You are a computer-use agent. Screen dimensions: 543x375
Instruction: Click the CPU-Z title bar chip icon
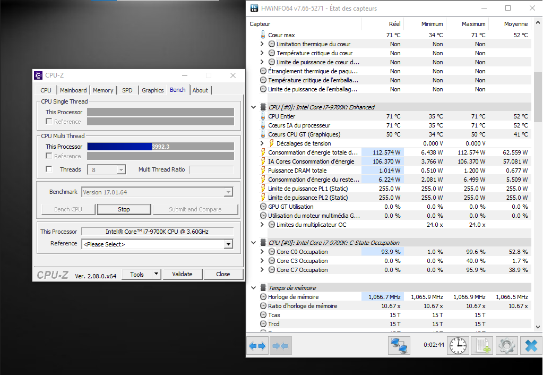pyautogui.click(x=38, y=75)
